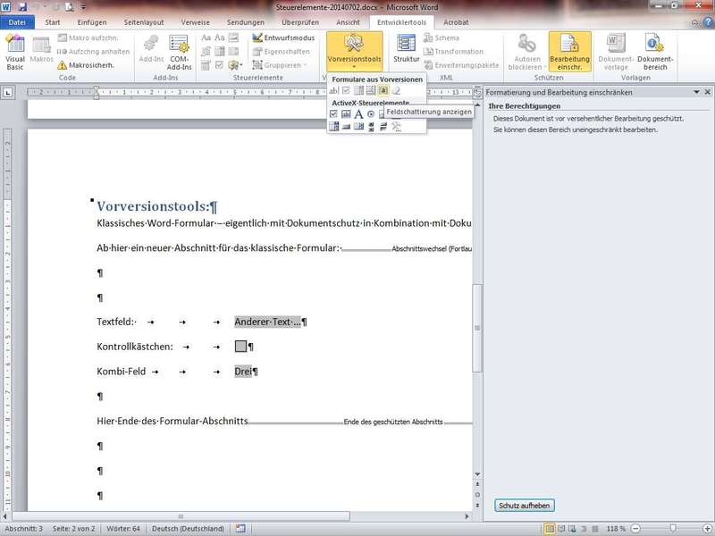Open the COM-Add-Ins dialog

tap(180, 53)
